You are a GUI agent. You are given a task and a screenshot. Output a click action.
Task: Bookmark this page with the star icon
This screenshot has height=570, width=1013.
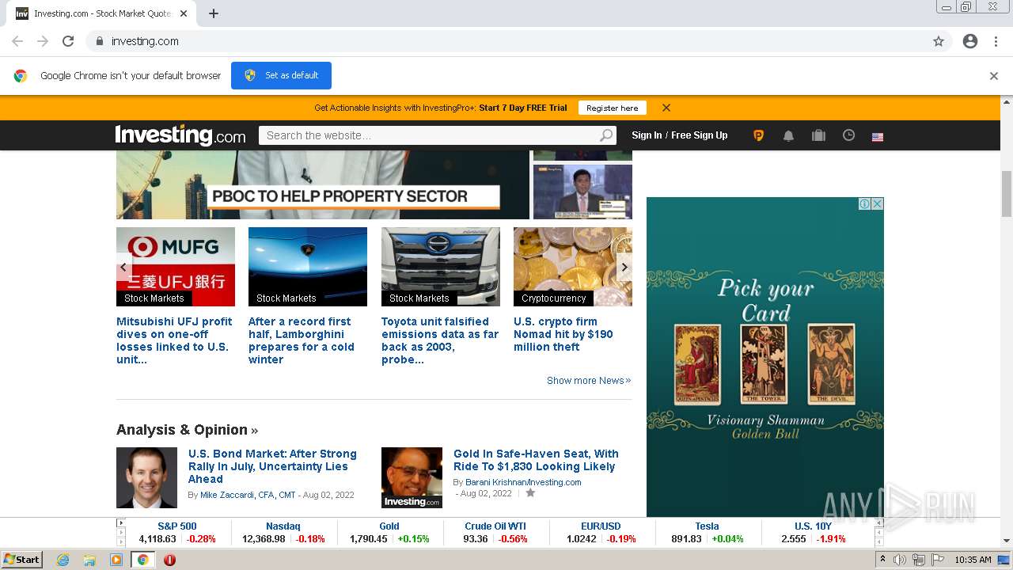pos(939,41)
